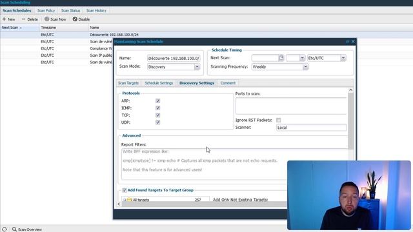Click the New schedule plus icon
413x232 pixels.
pyautogui.click(x=4, y=19)
